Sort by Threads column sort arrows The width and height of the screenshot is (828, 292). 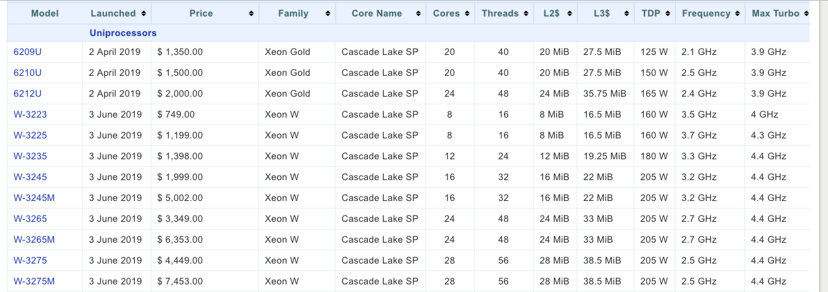click(526, 13)
